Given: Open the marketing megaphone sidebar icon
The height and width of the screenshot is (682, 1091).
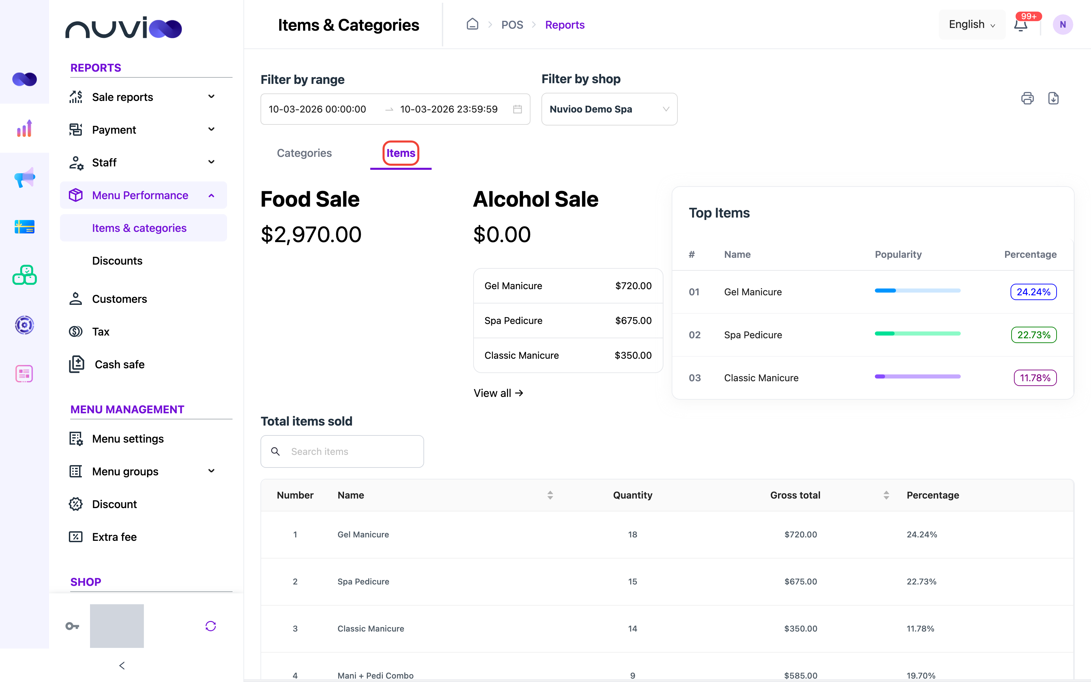Looking at the screenshot, I should point(24,178).
